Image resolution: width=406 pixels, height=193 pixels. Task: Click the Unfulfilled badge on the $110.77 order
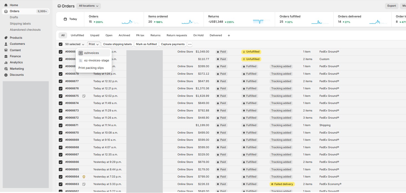click(x=251, y=59)
